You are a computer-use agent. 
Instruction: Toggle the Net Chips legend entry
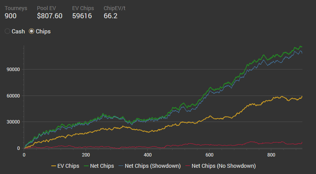(x=99, y=166)
